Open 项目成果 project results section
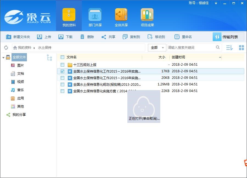The image size is (247, 178). click(147, 18)
